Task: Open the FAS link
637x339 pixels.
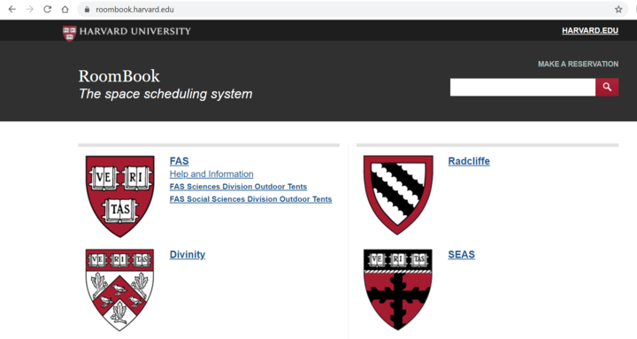Action: 179,161
